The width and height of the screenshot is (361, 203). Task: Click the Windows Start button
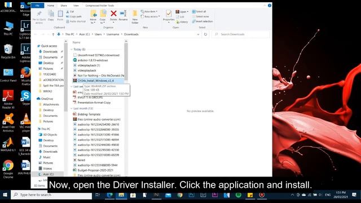5,195
